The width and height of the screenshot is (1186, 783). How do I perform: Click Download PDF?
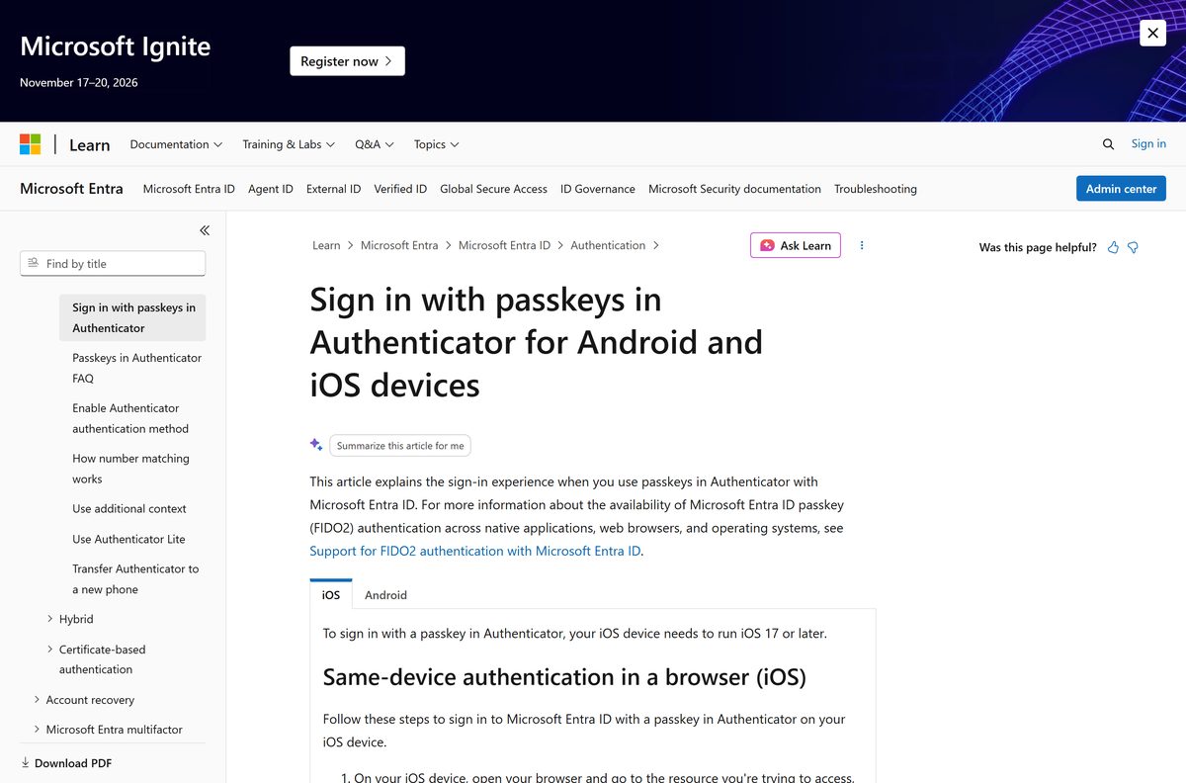[x=66, y=763]
